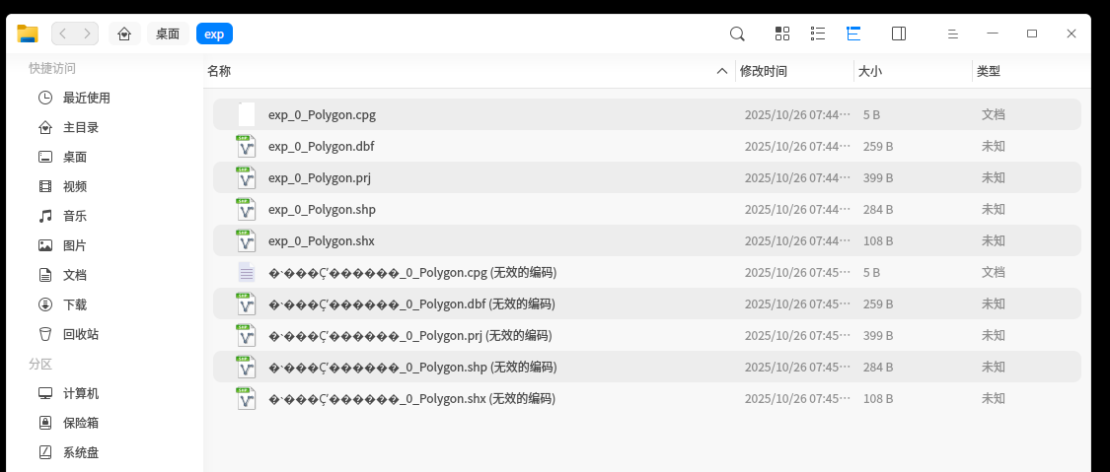Click the text file icon of garbled .cpg file
The width and height of the screenshot is (1110, 472).
point(247,272)
